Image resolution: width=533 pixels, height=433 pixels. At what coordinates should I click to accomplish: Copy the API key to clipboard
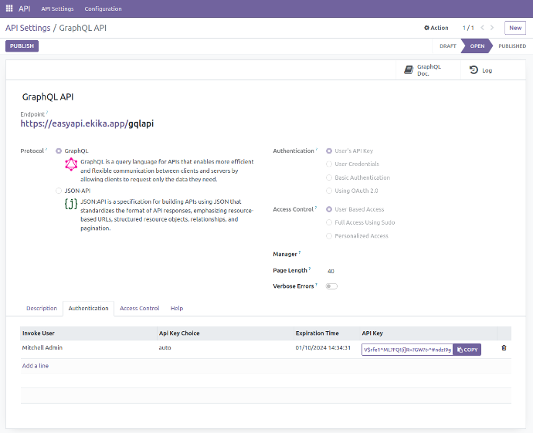[x=467, y=350]
